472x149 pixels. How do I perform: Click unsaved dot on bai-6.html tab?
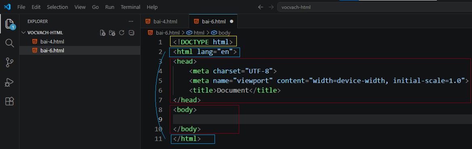[232, 21]
